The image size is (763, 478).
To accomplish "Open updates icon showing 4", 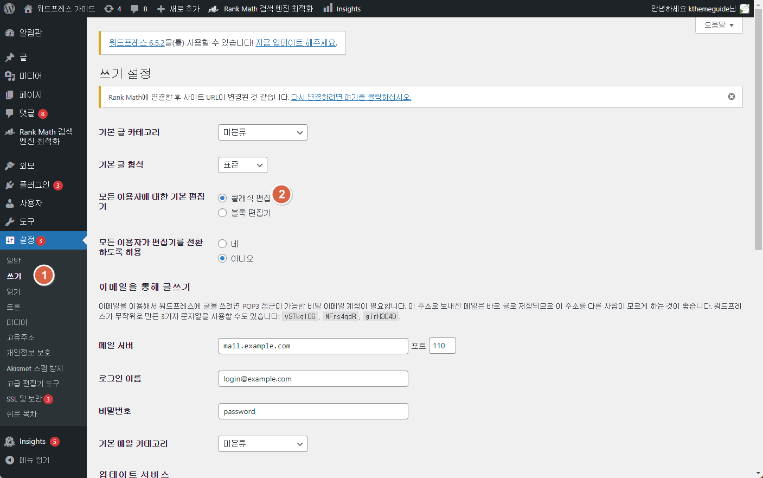I will tap(108, 9).
